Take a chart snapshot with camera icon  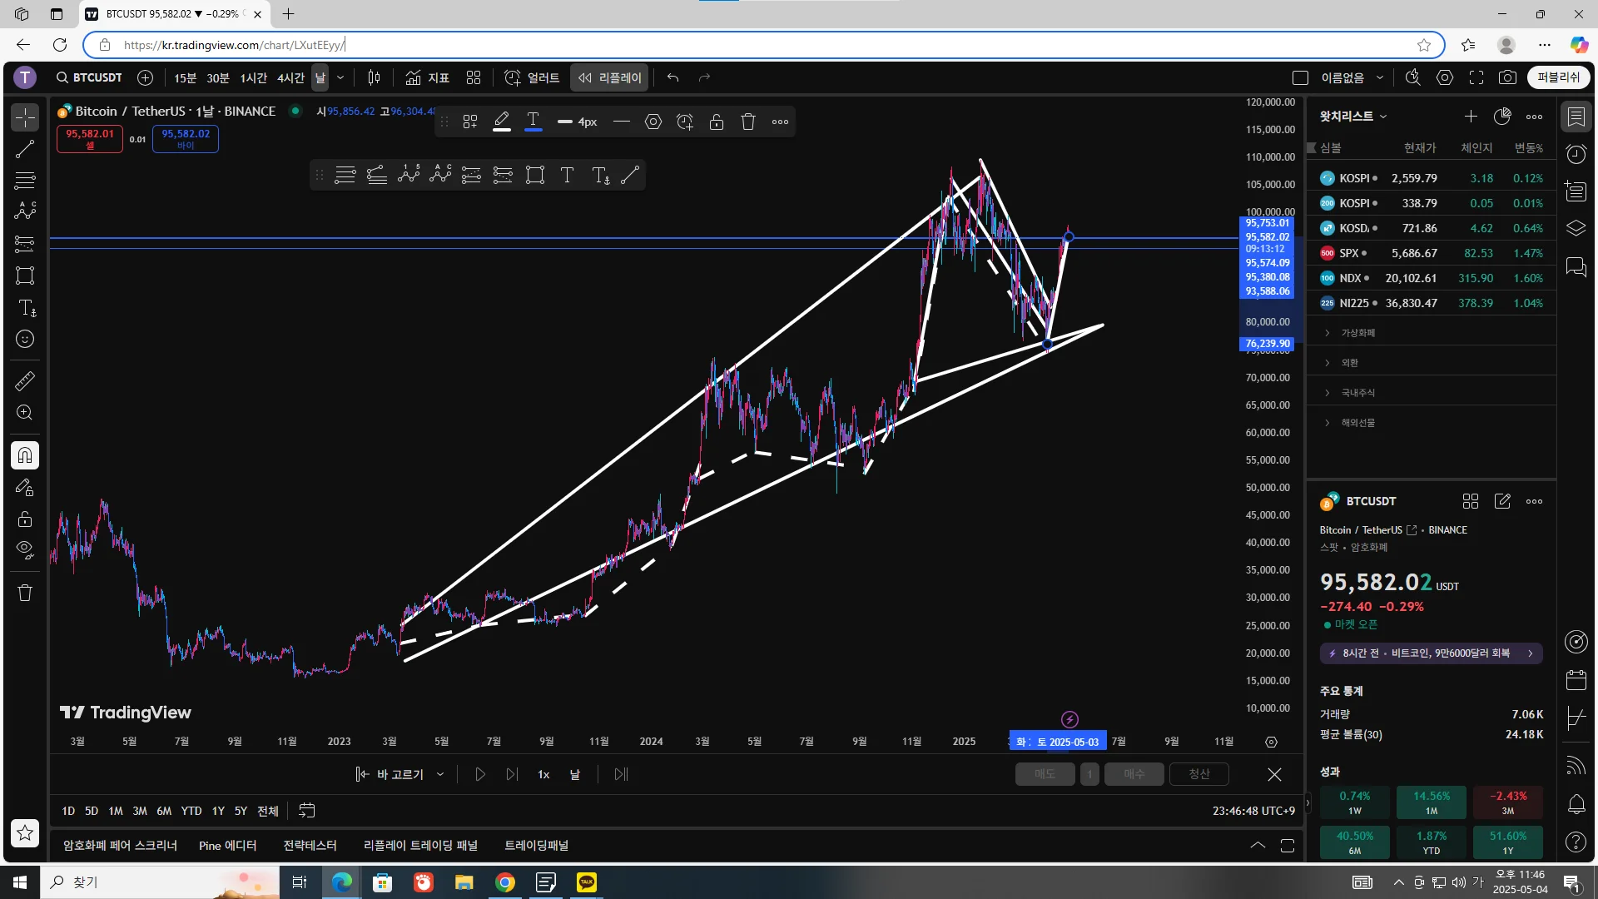pyautogui.click(x=1507, y=77)
